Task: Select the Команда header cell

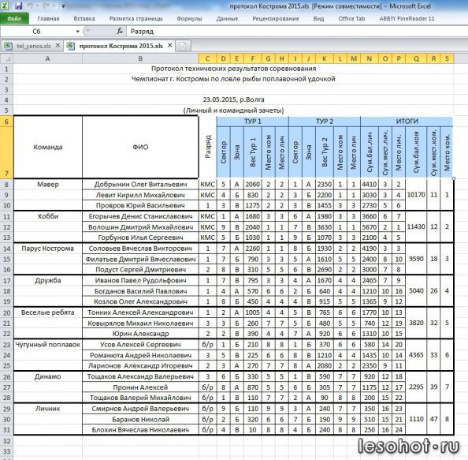Action: tap(48, 147)
